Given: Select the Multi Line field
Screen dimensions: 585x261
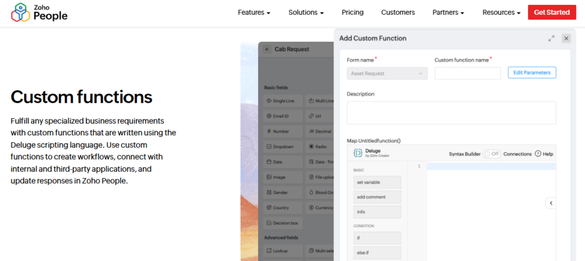Looking at the screenshot, I should click(x=320, y=101).
